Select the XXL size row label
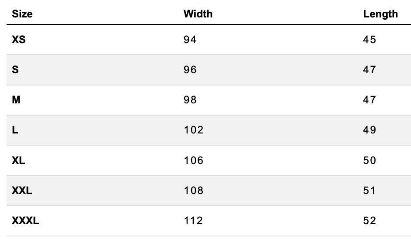411x239 pixels. coord(22,191)
